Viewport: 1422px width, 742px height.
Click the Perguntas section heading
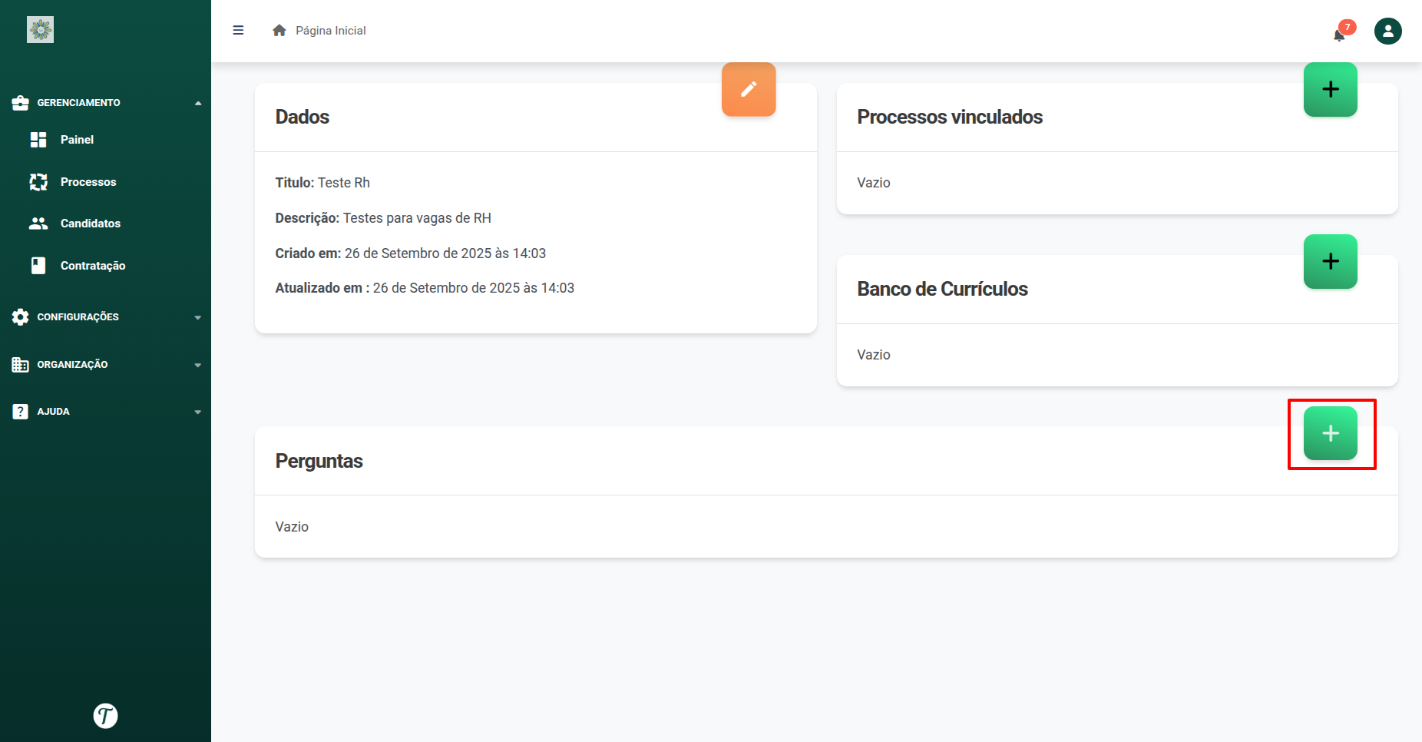319,461
